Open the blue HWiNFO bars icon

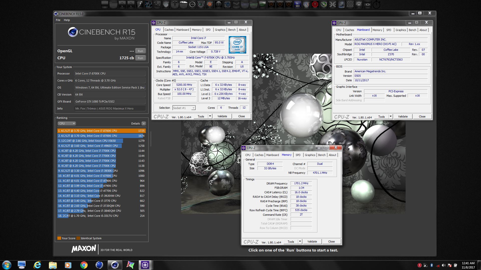tap(297, 4)
